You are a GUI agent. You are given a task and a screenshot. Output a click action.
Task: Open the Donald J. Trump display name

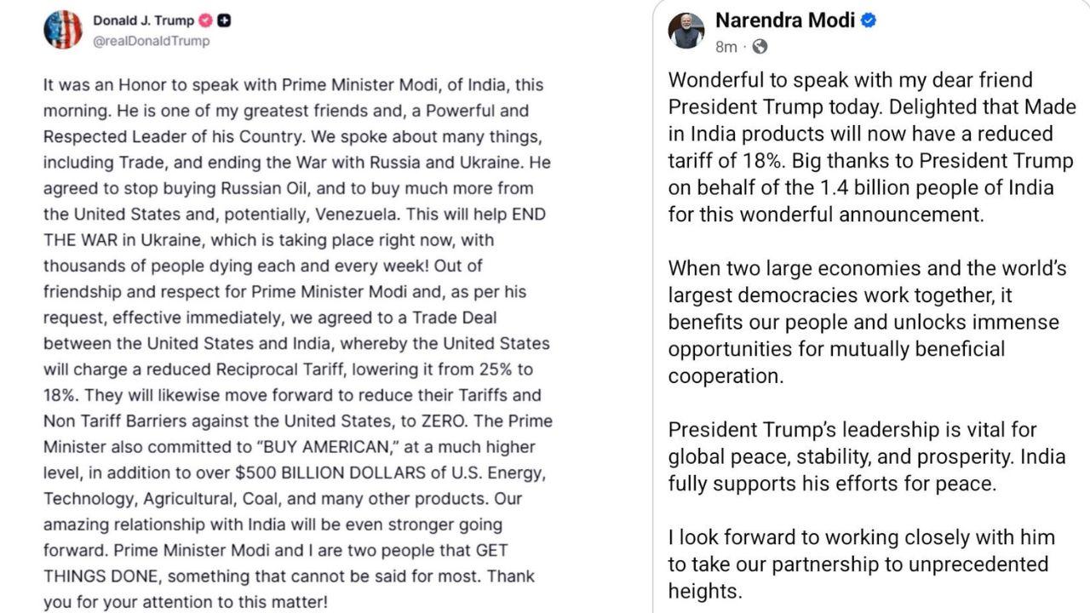coord(143,20)
